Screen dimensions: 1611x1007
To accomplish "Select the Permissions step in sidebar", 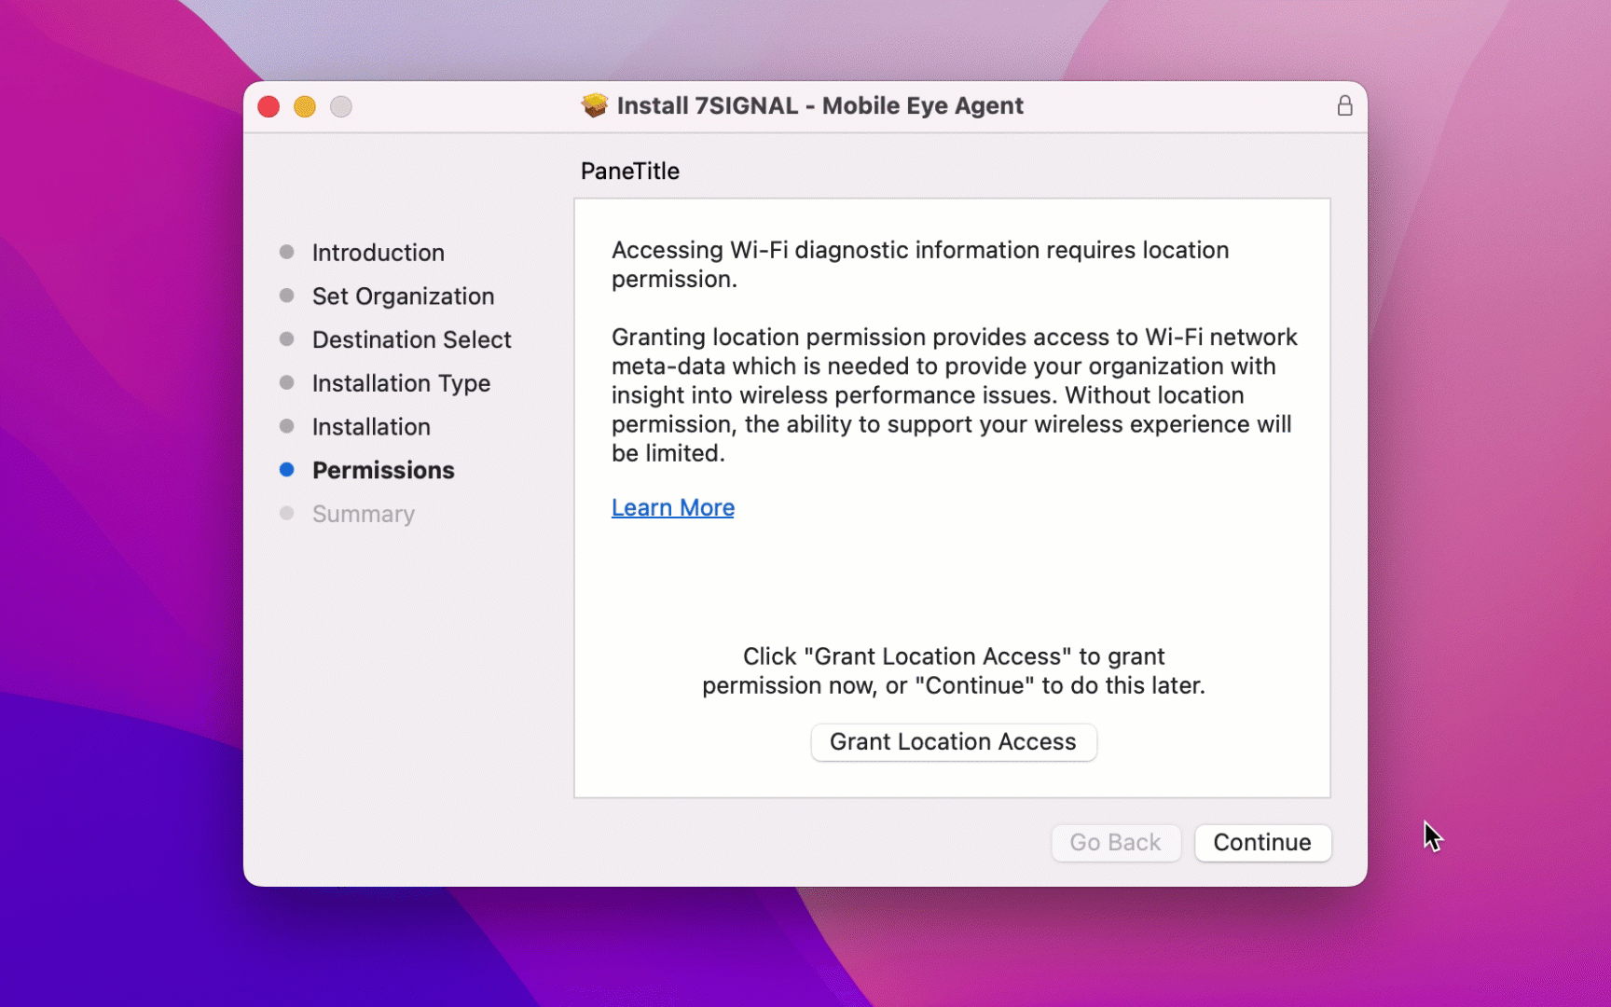I will pyautogui.click(x=383, y=470).
